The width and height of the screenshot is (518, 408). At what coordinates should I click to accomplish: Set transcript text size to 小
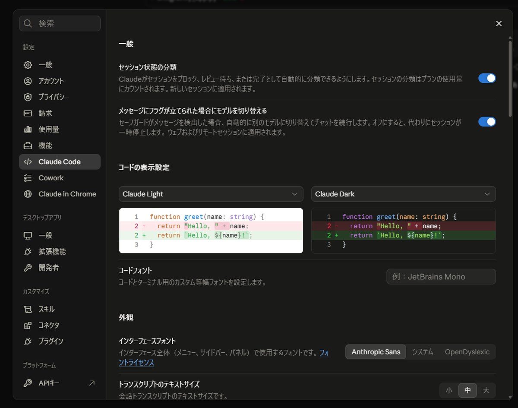449,390
